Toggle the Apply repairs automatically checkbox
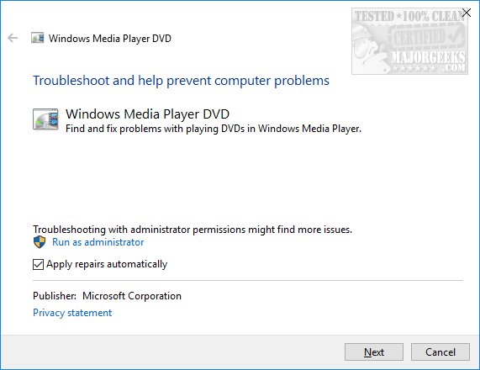Screen dimensions: 480x370 38,264
